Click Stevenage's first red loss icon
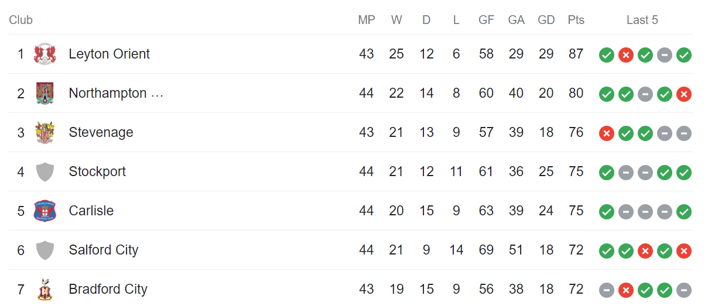Viewport: 708px width, 306px height. click(607, 133)
